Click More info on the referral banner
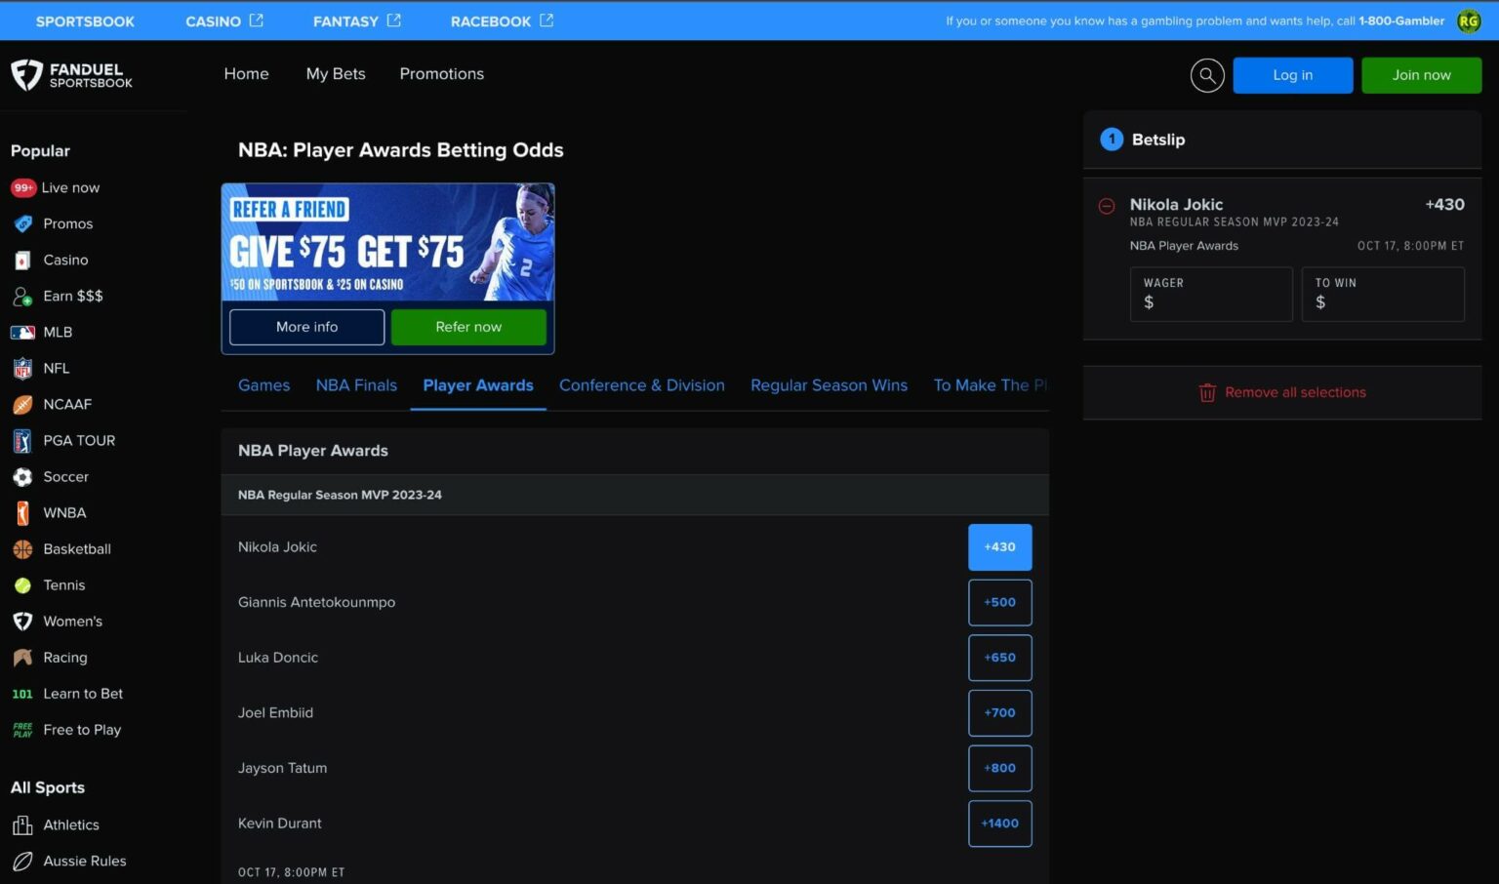Image resolution: width=1499 pixels, height=884 pixels. pos(306,327)
